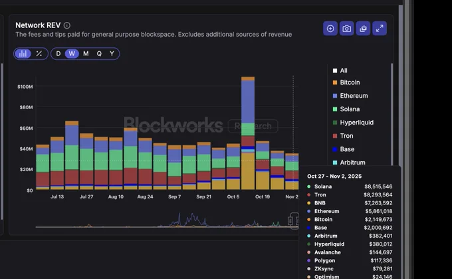
Task: Click the Jul 13 axis label
Action: tap(57, 196)
